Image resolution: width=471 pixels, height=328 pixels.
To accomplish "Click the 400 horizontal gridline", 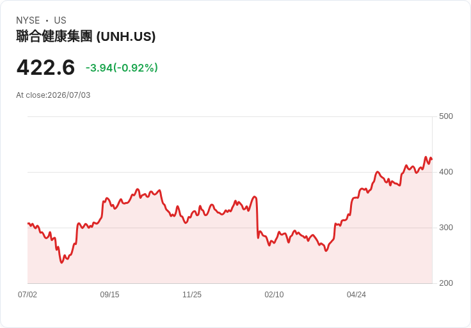I will (x=230, y=172).
